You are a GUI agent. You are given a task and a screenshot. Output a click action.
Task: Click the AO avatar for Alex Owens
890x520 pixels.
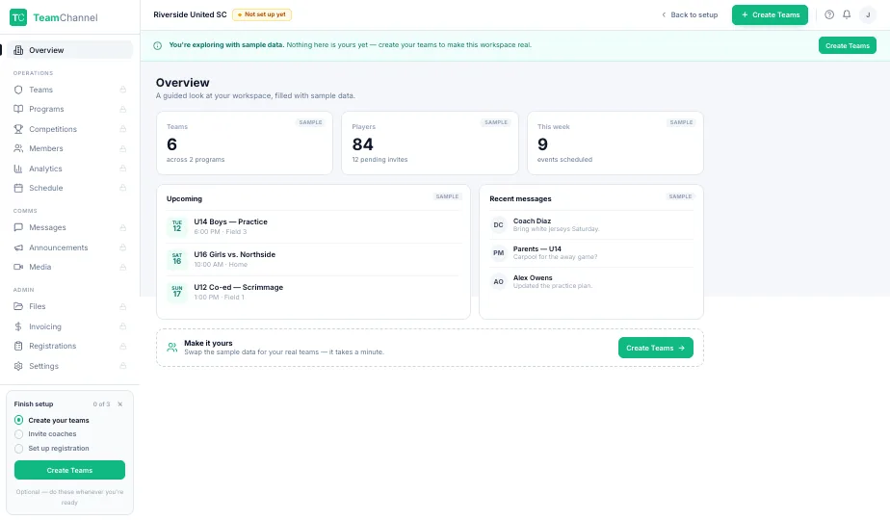(x=498, y=281)
